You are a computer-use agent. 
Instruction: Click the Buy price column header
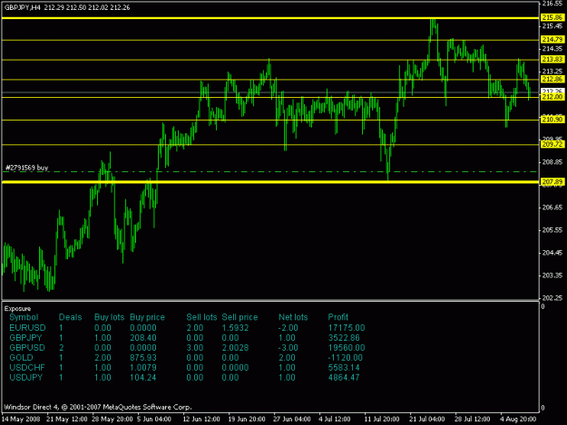(x=147, y=317)
